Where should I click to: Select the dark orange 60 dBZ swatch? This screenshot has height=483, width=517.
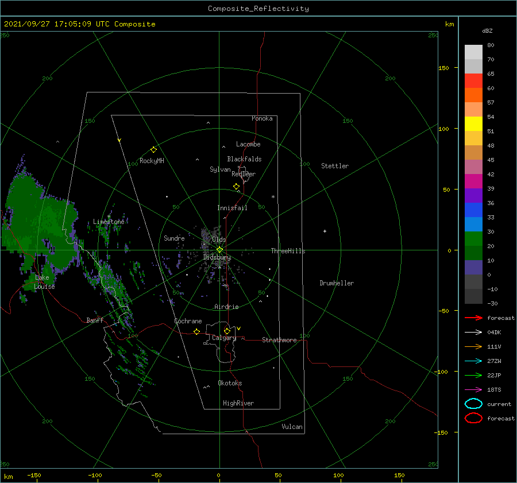pyautogui.click(x=473, y=95)
